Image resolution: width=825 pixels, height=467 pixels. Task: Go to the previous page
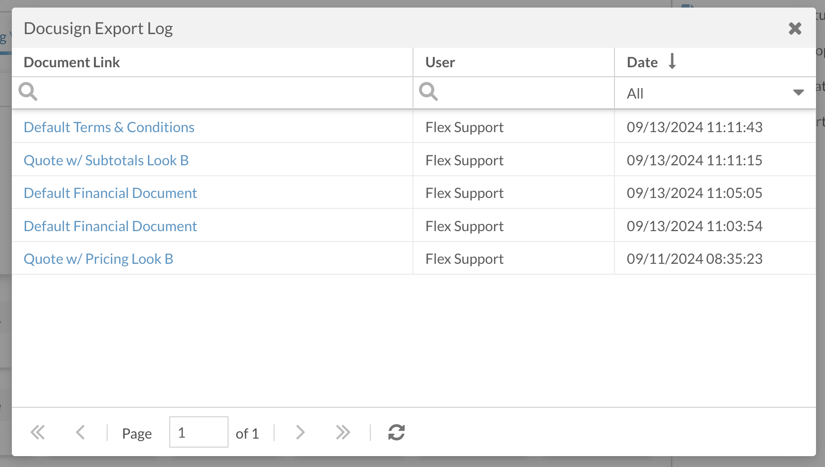80,432
